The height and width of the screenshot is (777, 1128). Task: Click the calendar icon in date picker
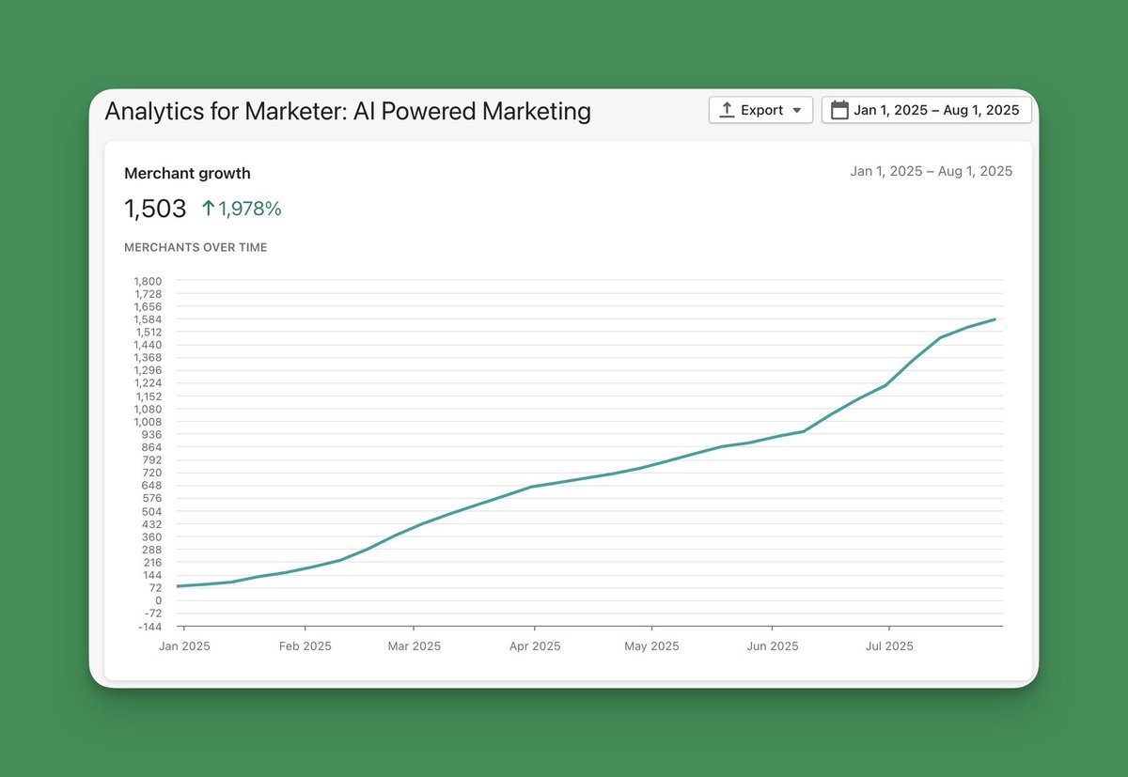pyautogui.click(x=839, y=110)
